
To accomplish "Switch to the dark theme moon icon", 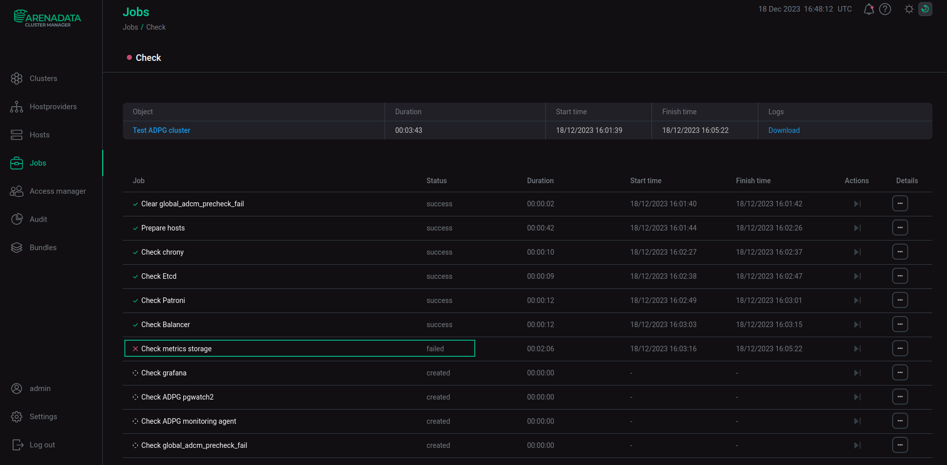I will (x=925, y=9).
